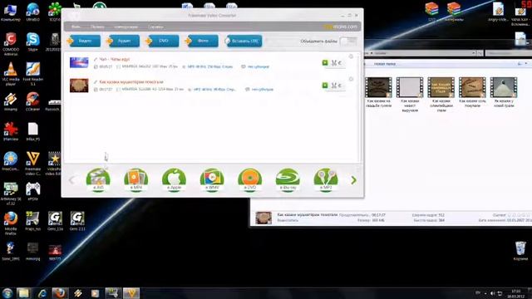Screen dimensions: 532x299
Task: Click the Видео add-video button
Action: tap(84, 41)
